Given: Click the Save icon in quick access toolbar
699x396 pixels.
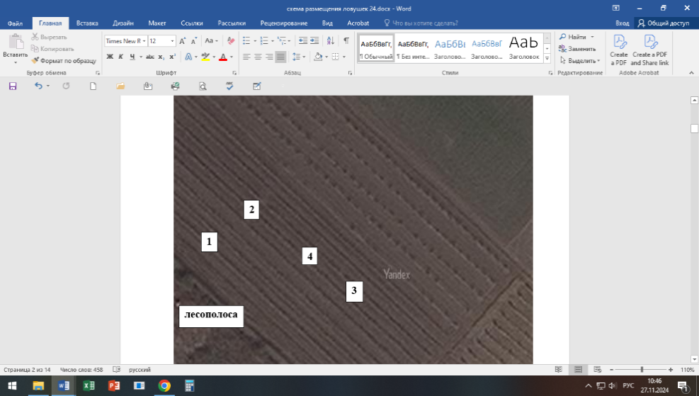Looking at the screenshot, I should (13, 86).
